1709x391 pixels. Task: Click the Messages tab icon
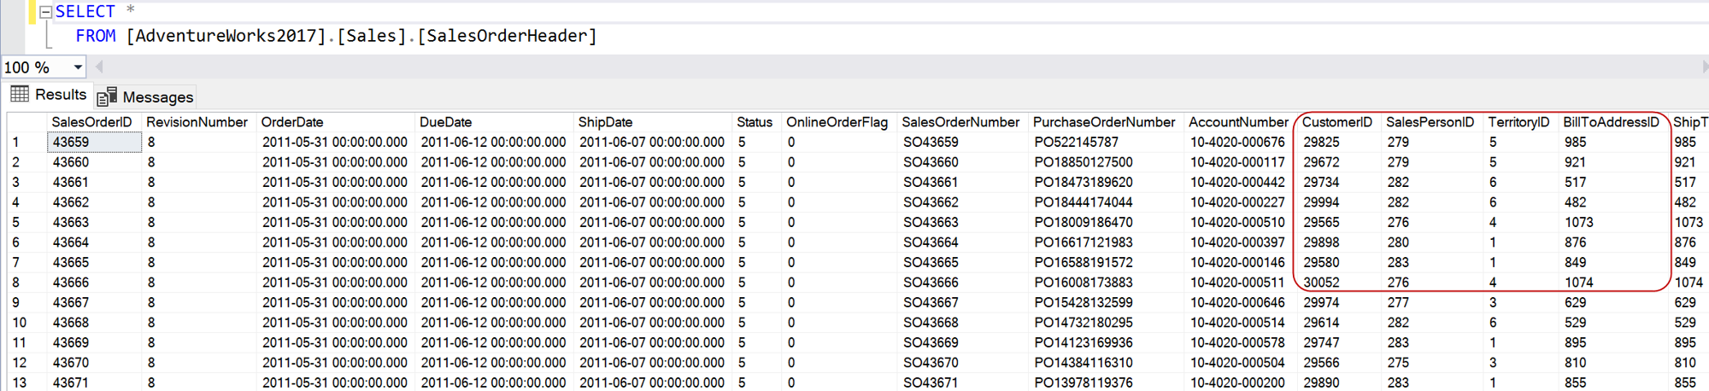(x=107, y=96)
